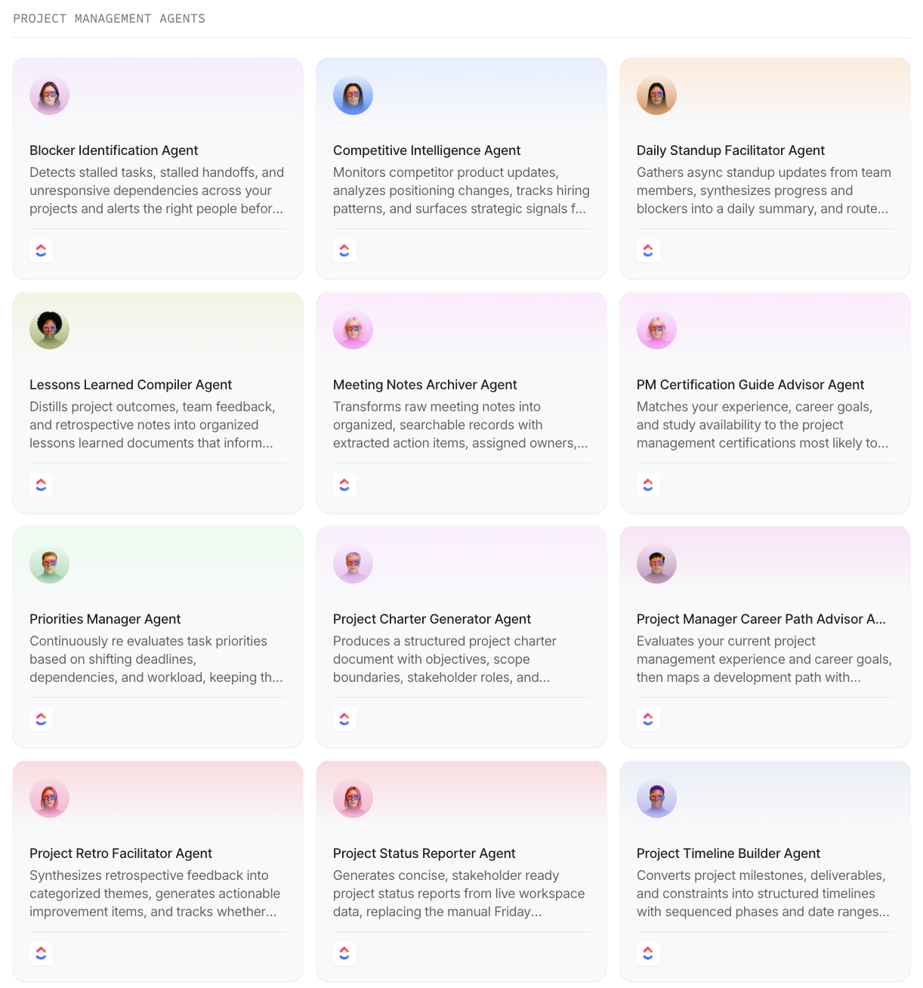Screen dimensions: 923x988
Task: Click the avatar on the PM Certification Guide Advisor card
Action: pyautogui.click(x=656, y=329)
